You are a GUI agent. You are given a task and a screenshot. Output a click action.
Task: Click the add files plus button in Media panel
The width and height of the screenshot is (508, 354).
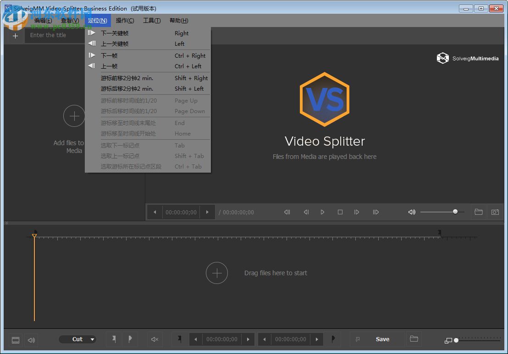[74, 116]
